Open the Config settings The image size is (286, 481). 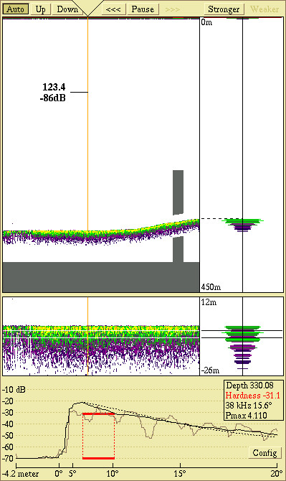264,453
